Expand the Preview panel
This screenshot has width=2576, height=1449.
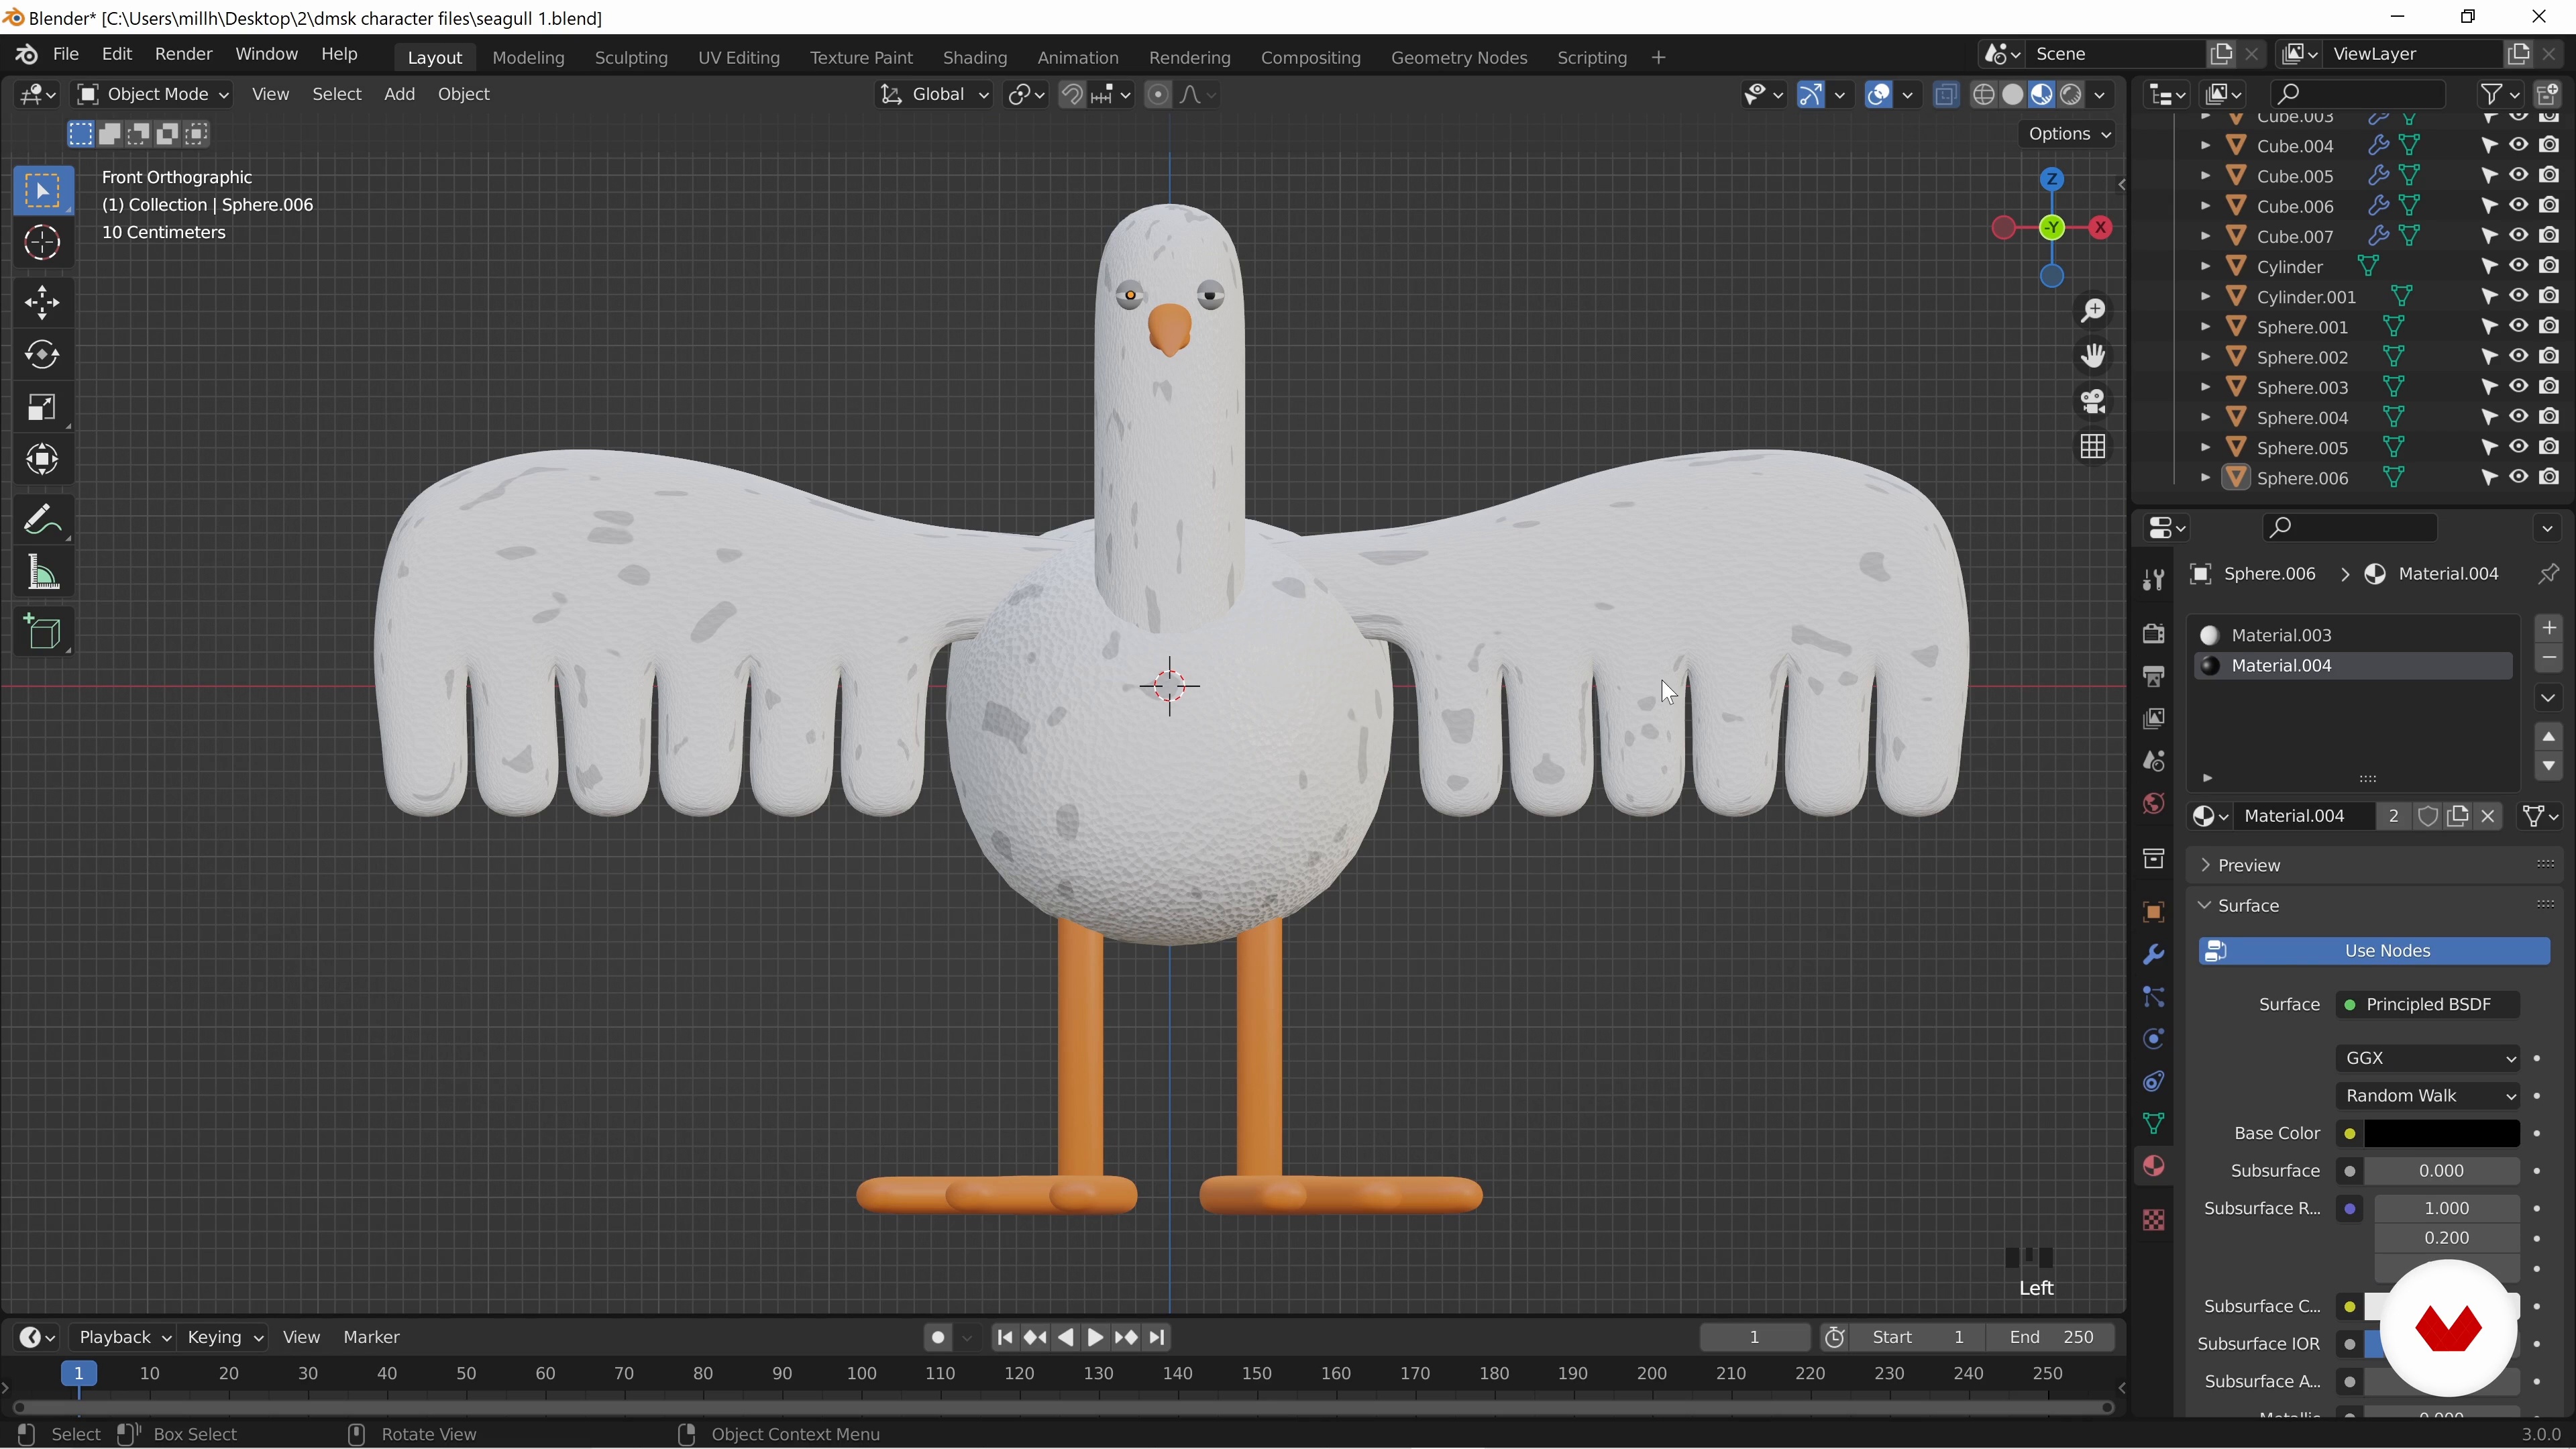[x=2248, y=865]
